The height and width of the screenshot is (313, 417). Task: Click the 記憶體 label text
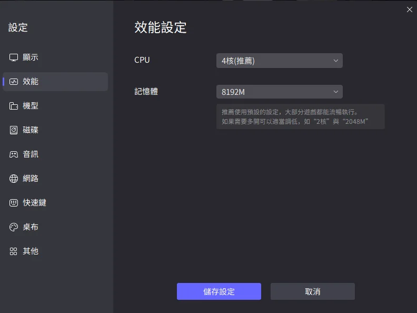146,92
